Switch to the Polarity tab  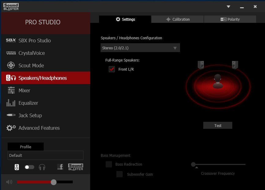(230, 19)
